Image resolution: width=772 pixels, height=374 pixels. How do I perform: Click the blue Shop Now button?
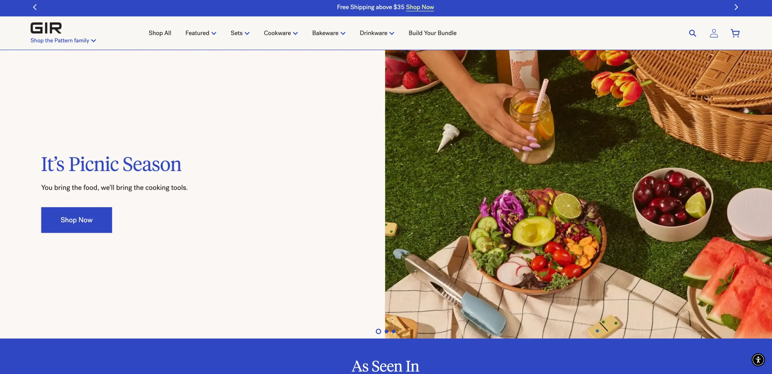click(77, 220)
